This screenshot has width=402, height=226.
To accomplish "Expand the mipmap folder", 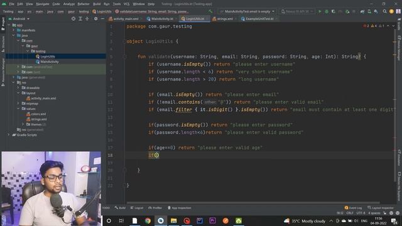I will 18,104.
